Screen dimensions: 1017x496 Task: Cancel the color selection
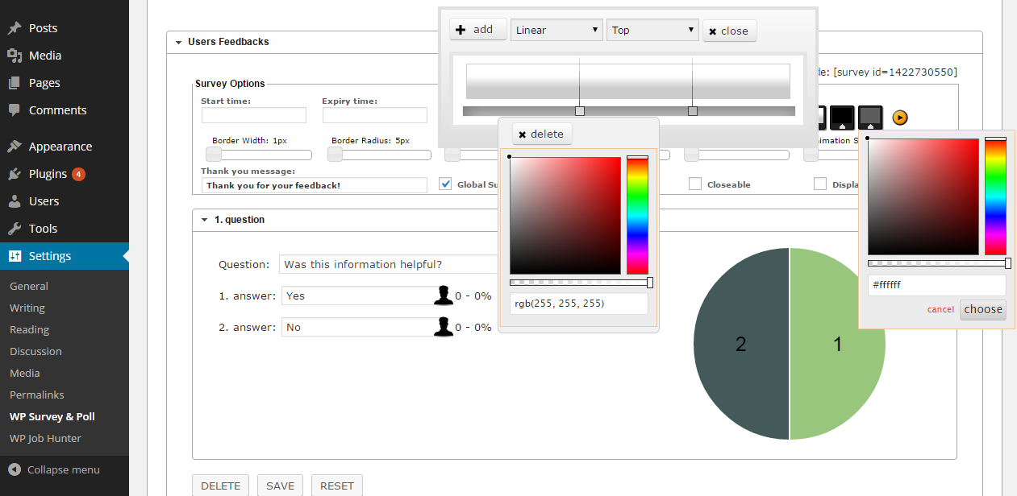pos(940,309)
